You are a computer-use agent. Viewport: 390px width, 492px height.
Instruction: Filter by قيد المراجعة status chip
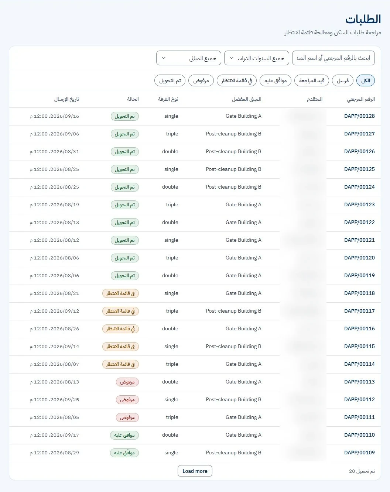pyautogui.click(x=312, y=80)
